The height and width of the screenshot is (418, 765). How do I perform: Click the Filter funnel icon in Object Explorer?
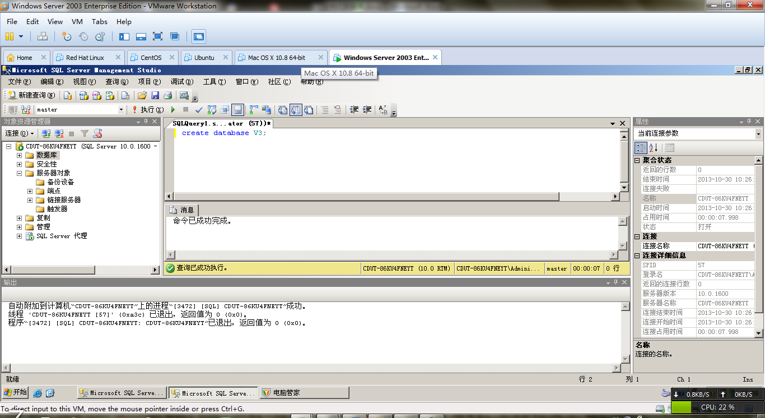(85, 133)
